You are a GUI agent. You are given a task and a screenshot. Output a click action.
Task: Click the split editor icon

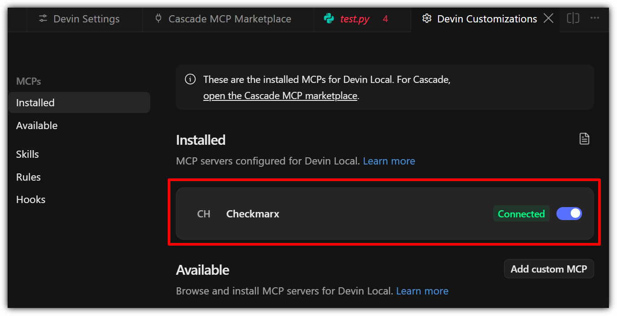pyautogui.click(x=573, y=18)
